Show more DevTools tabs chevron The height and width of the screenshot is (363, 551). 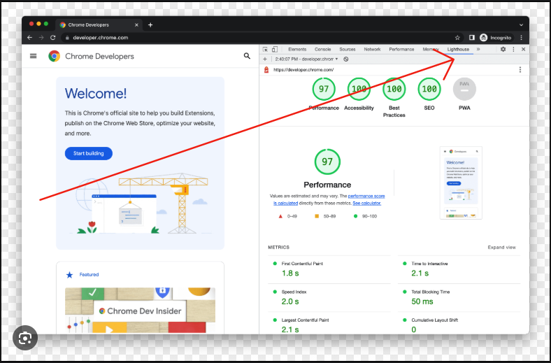pos(478,50)
